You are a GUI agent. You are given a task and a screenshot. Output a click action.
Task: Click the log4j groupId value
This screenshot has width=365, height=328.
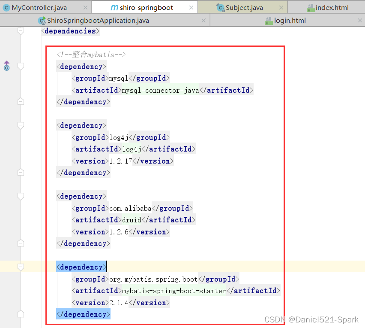(119, 137)
